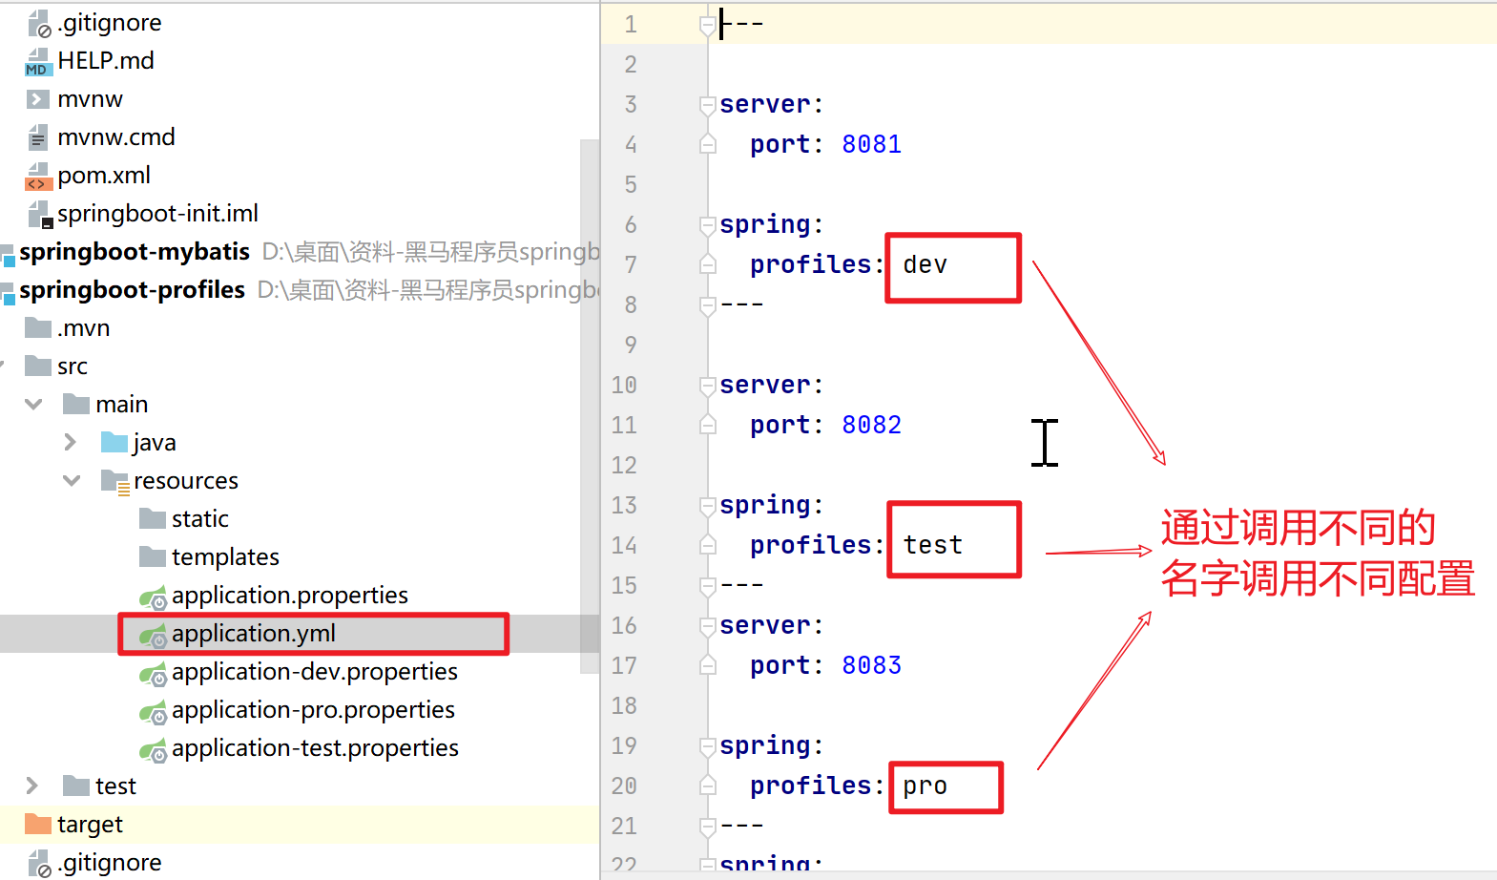Viewport: 1497px width, 880px height.
Task: Click the application-dev.properties file icon
Action: [x=154, y=674]
